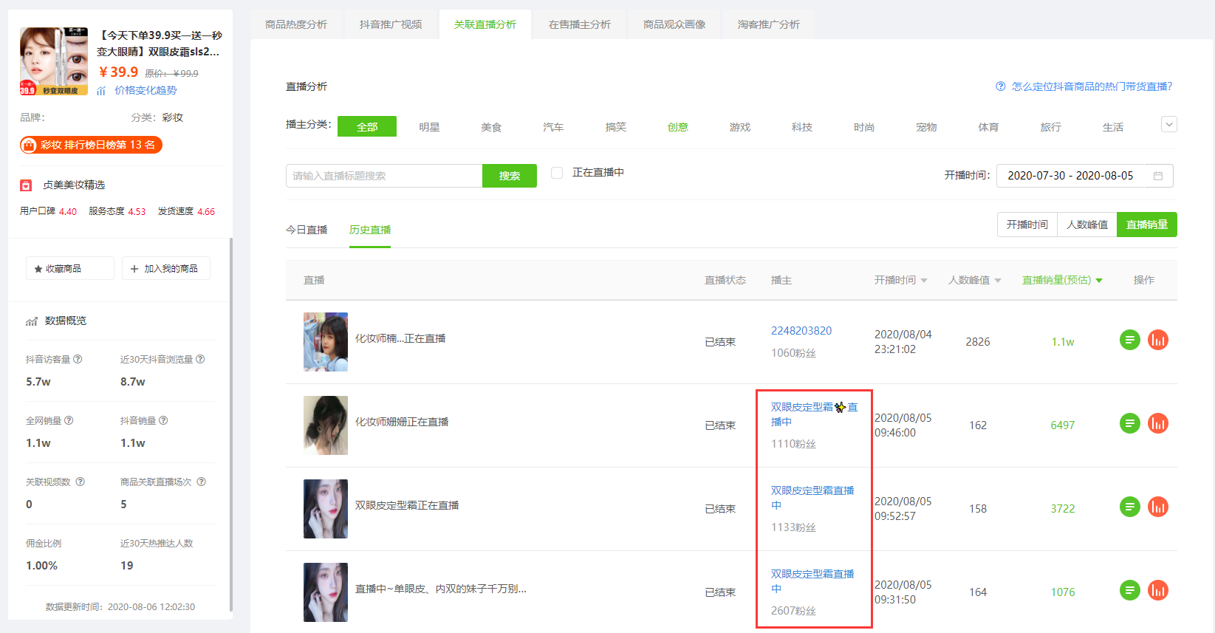Open orange chart icon for 双眼皮定型霜正在直播 row
Screen dimensions: 1215x633
tap(1158, 507)
